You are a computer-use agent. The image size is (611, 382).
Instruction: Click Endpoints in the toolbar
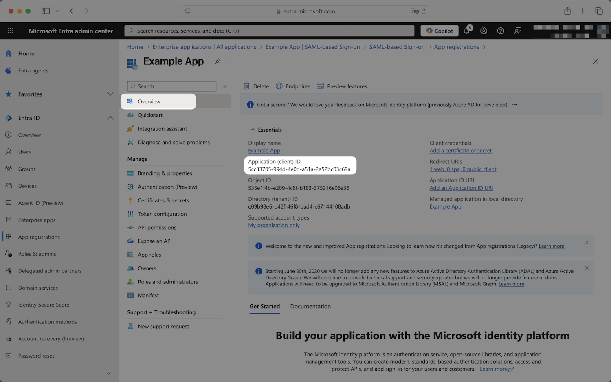(x=293, y=86)
